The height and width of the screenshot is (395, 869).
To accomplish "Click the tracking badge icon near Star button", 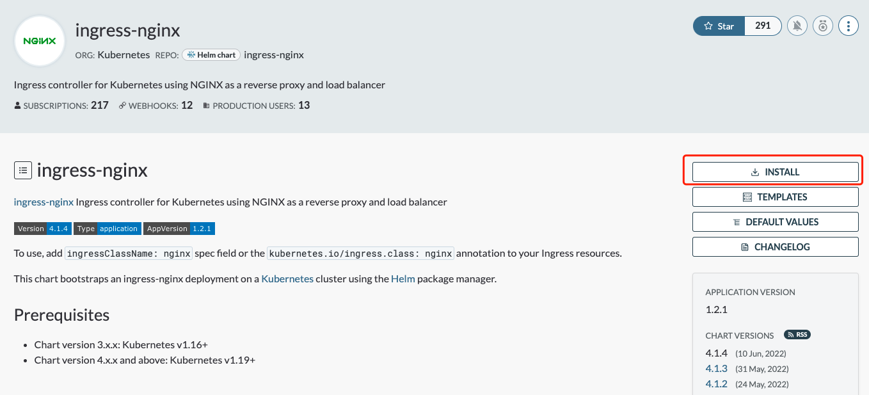I will [x=822, y=26].
